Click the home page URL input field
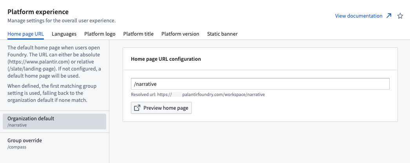The width and height of the screenshot is (410, 163). pos(260,84)
